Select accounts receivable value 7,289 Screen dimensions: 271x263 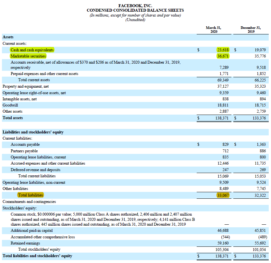click(x=224, y=68)
